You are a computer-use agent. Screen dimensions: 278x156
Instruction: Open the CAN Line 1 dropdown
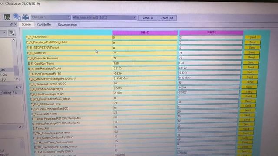tap(51, 17)
